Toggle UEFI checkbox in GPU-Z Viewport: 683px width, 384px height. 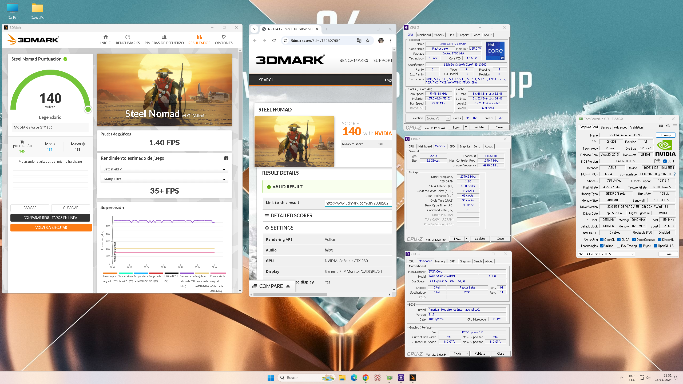click(665, 161)
